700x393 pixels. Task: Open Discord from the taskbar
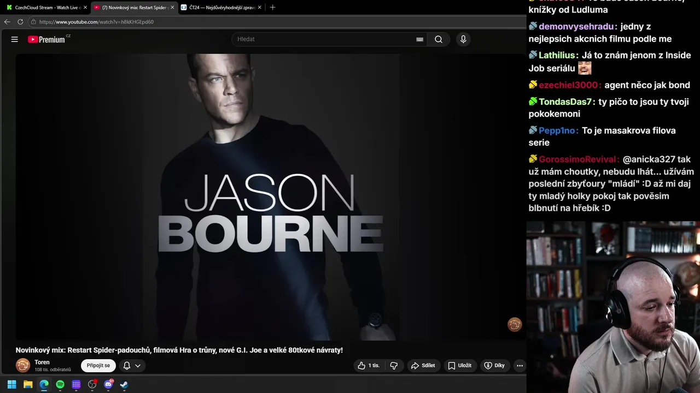(x=108, y=384)
